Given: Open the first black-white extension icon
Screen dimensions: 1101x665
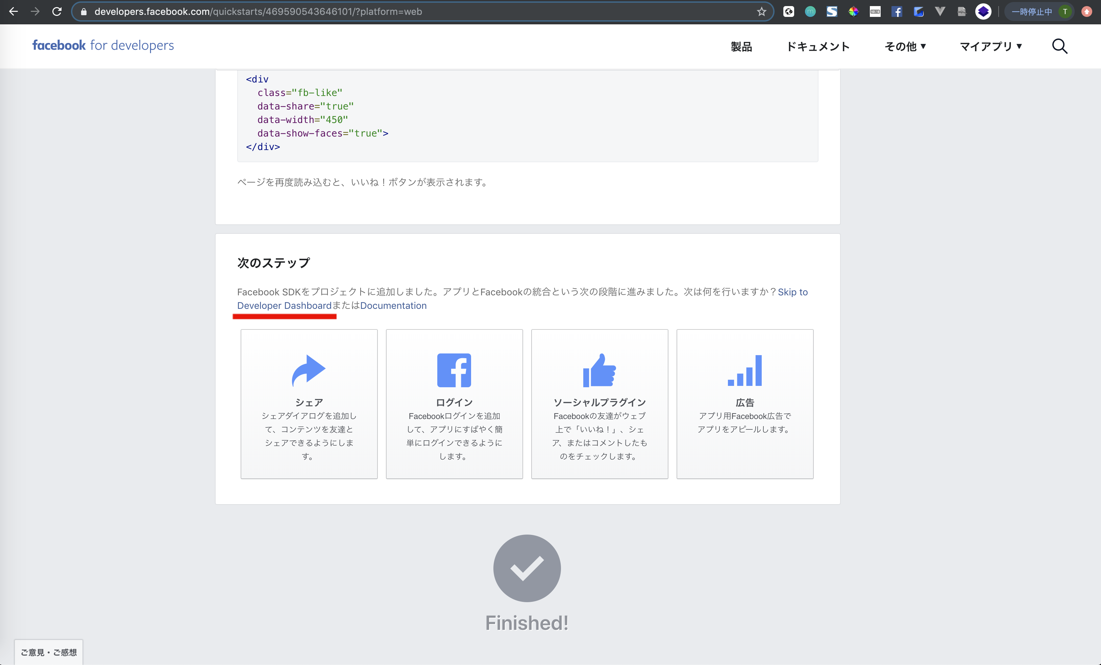Looking at the screenshot, I should [789, 11].
